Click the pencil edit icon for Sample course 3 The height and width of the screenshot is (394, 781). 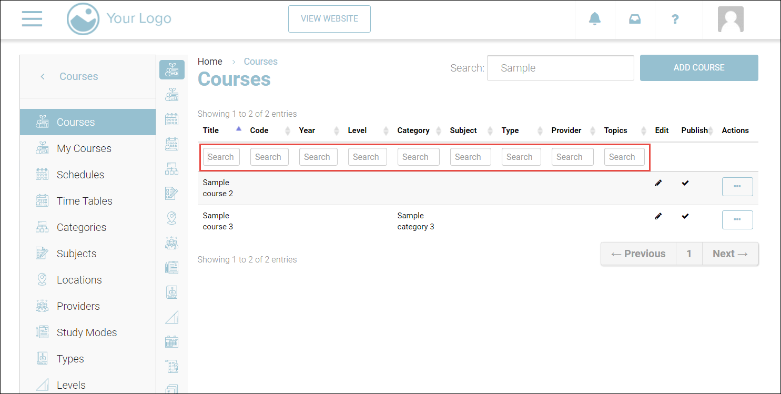tap(658, 216)
